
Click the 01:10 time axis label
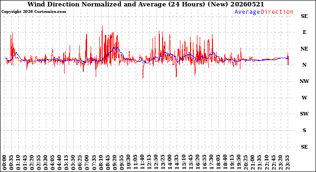(18, 162)
